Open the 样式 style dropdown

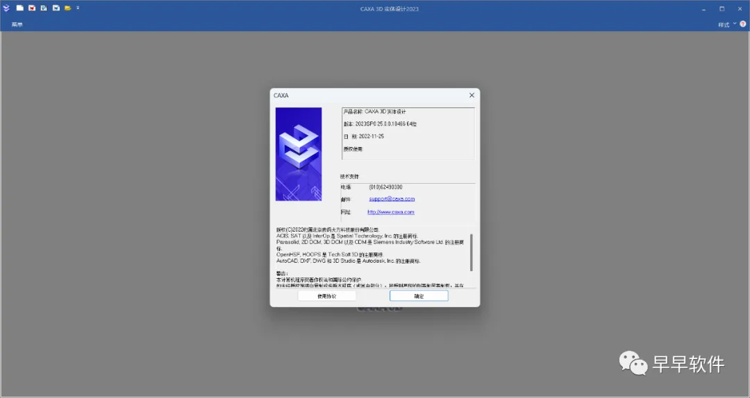coord(726,24)
